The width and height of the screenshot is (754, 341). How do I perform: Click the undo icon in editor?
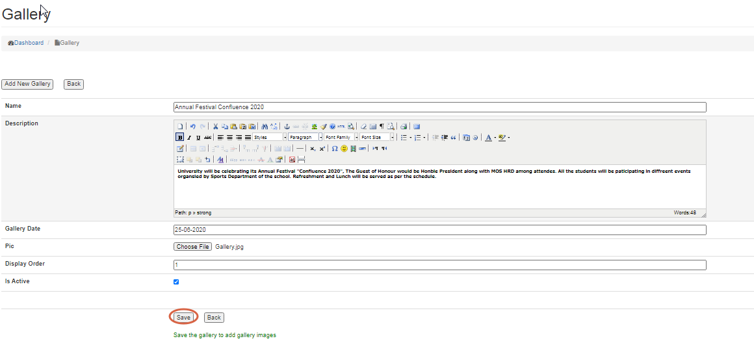tap(193, 127)
